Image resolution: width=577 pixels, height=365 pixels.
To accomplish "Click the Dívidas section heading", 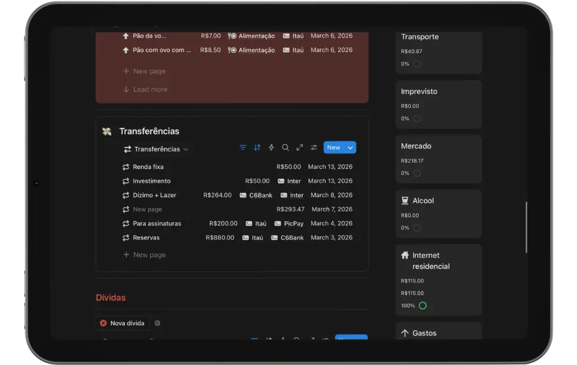I will pyautogui.click(x=111, y=298).
